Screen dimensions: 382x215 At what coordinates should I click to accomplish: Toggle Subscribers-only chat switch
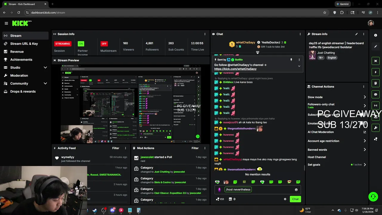pos(363,115)
